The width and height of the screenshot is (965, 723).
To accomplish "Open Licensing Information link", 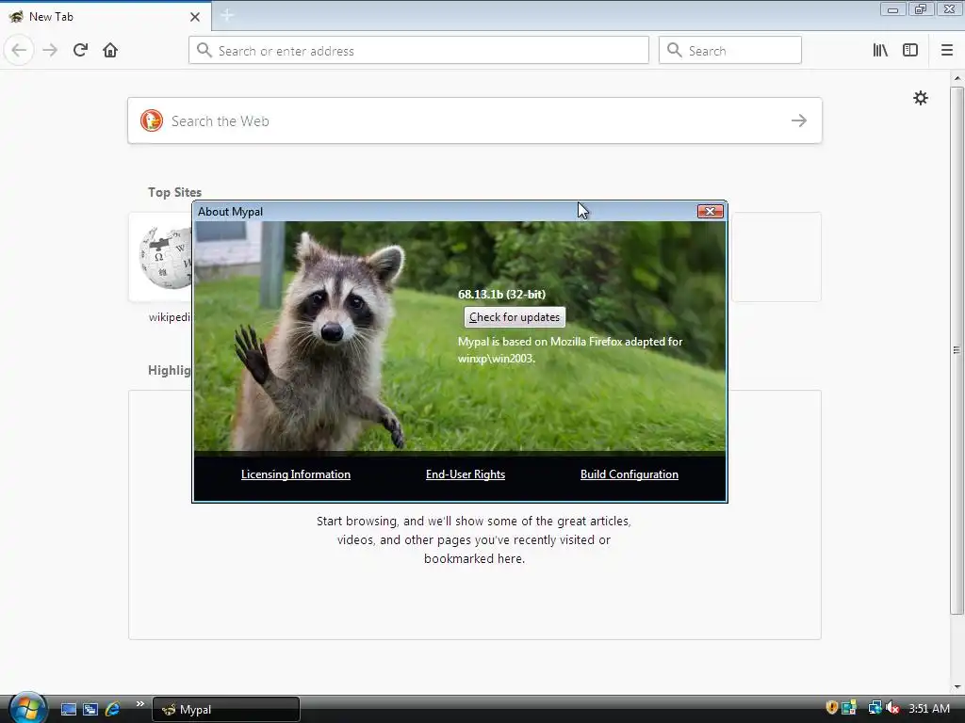I will point(295,474).
